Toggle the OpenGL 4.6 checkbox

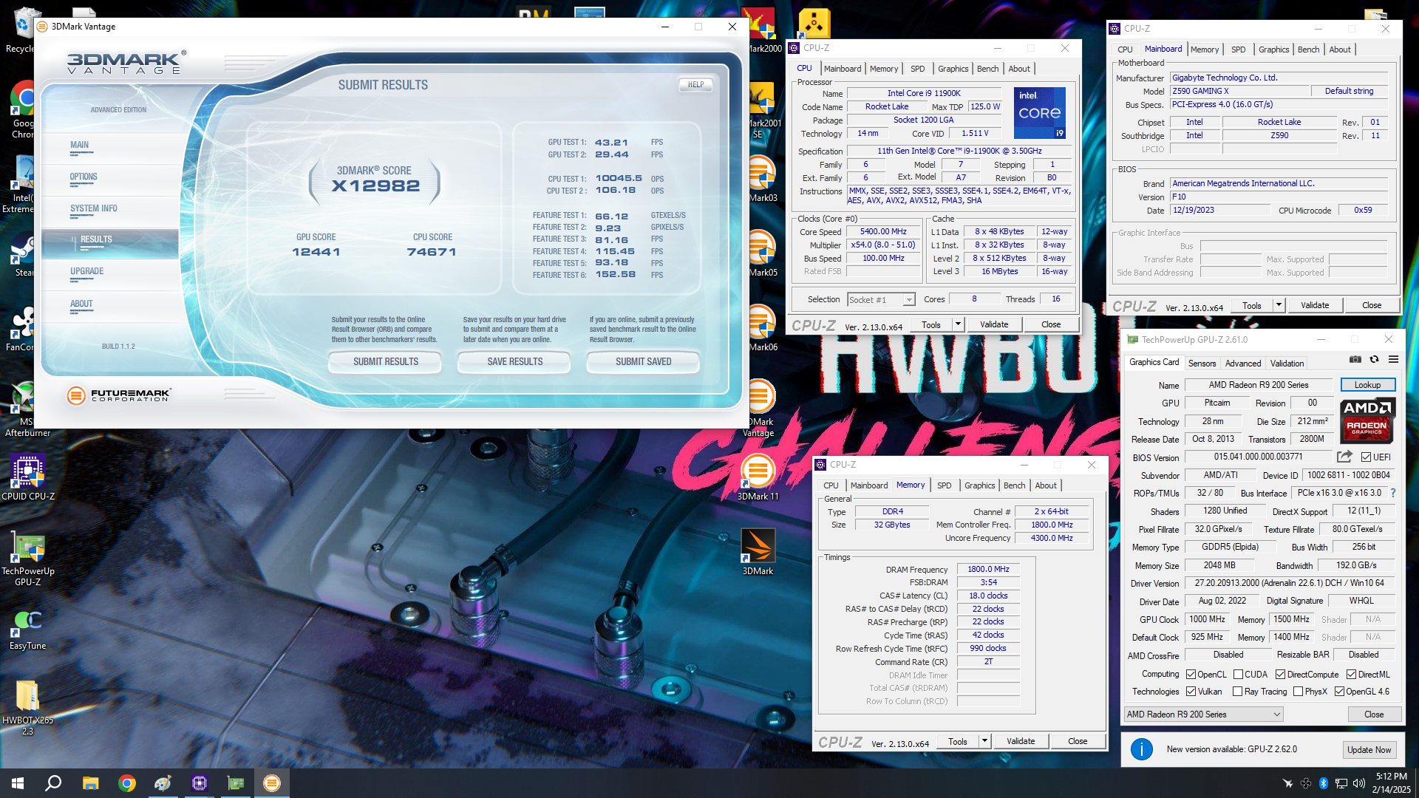coord(1339,692)
